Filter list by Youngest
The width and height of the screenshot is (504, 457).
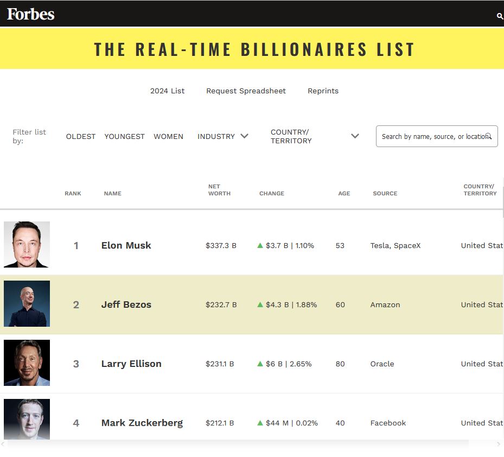124,136
